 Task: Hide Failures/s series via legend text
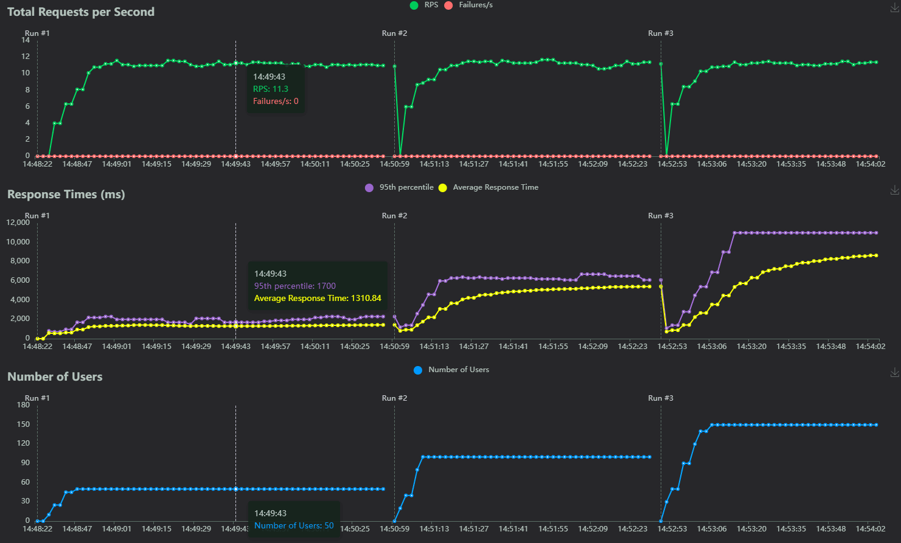(476, 5)
